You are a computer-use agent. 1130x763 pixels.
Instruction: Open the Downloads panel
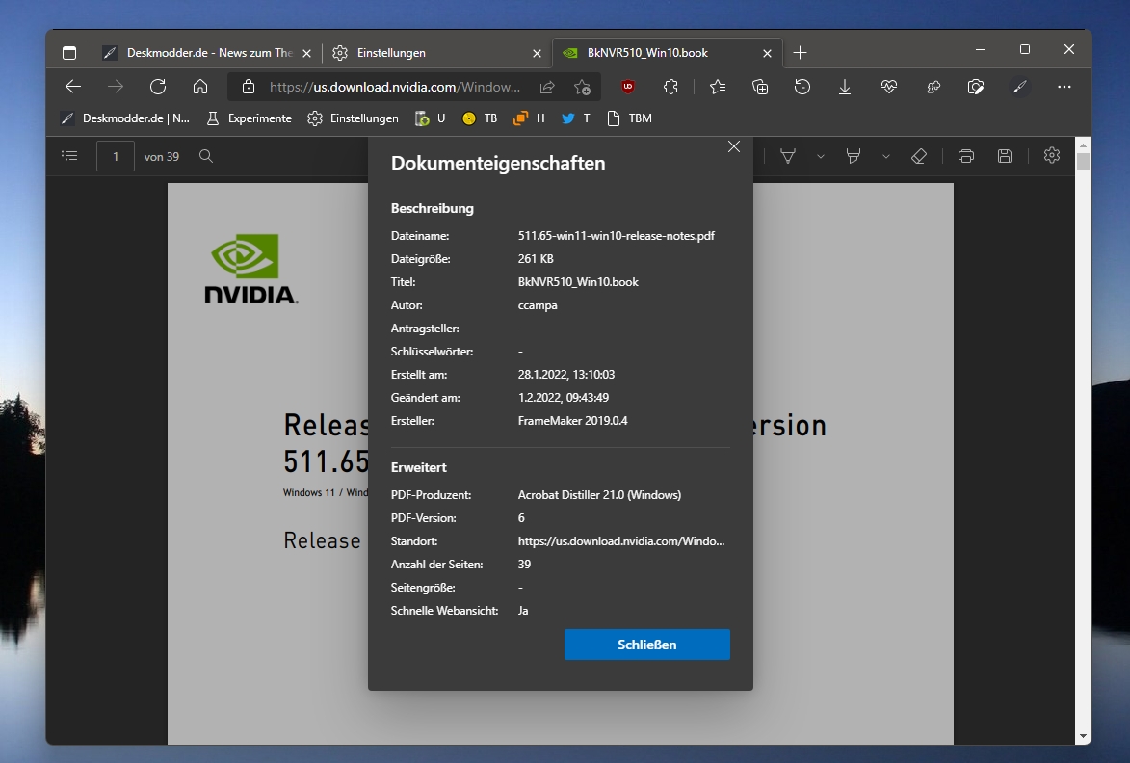click(x=845, y=87)
